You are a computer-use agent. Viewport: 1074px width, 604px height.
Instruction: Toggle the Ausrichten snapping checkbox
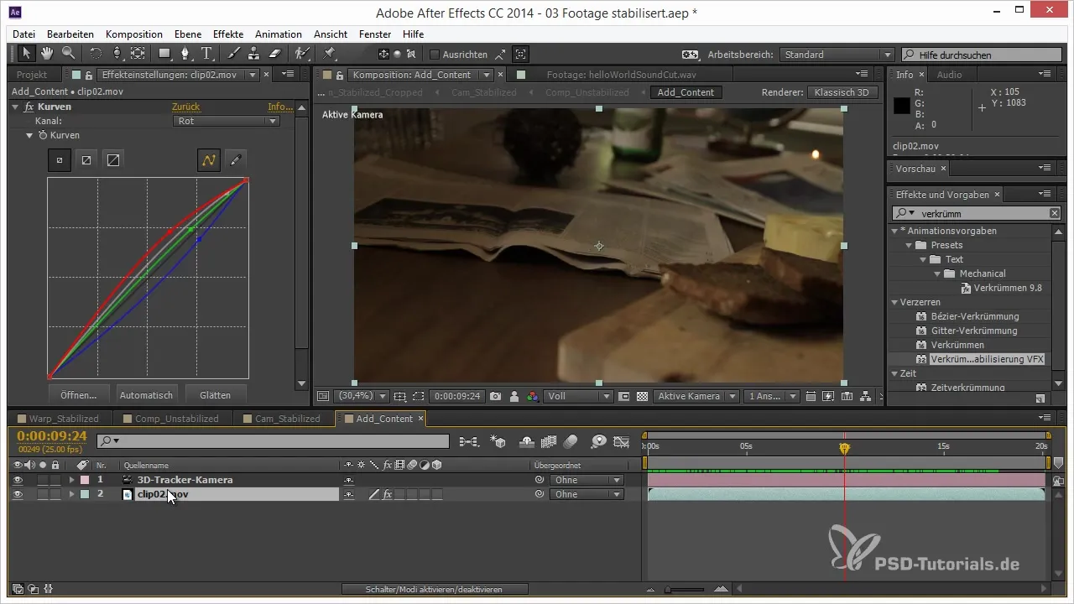pyautogui.click(x=434, y=55)
